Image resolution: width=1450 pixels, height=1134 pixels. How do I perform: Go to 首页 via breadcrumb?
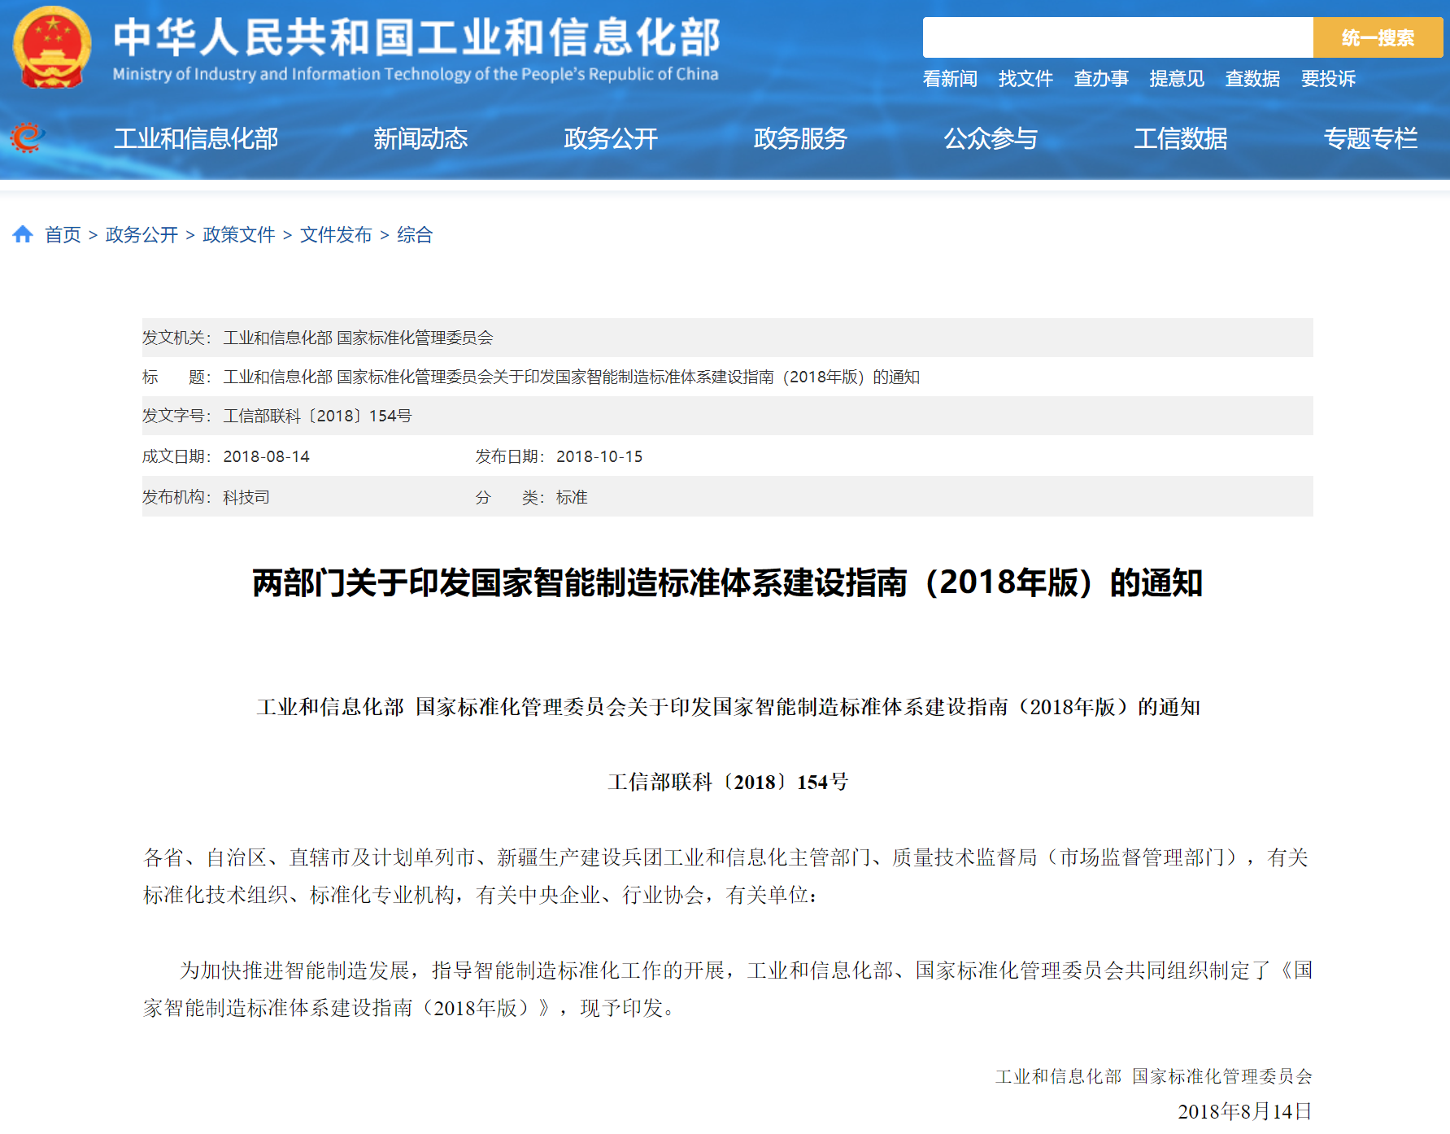pyautogui.click(x=63, y=235)
